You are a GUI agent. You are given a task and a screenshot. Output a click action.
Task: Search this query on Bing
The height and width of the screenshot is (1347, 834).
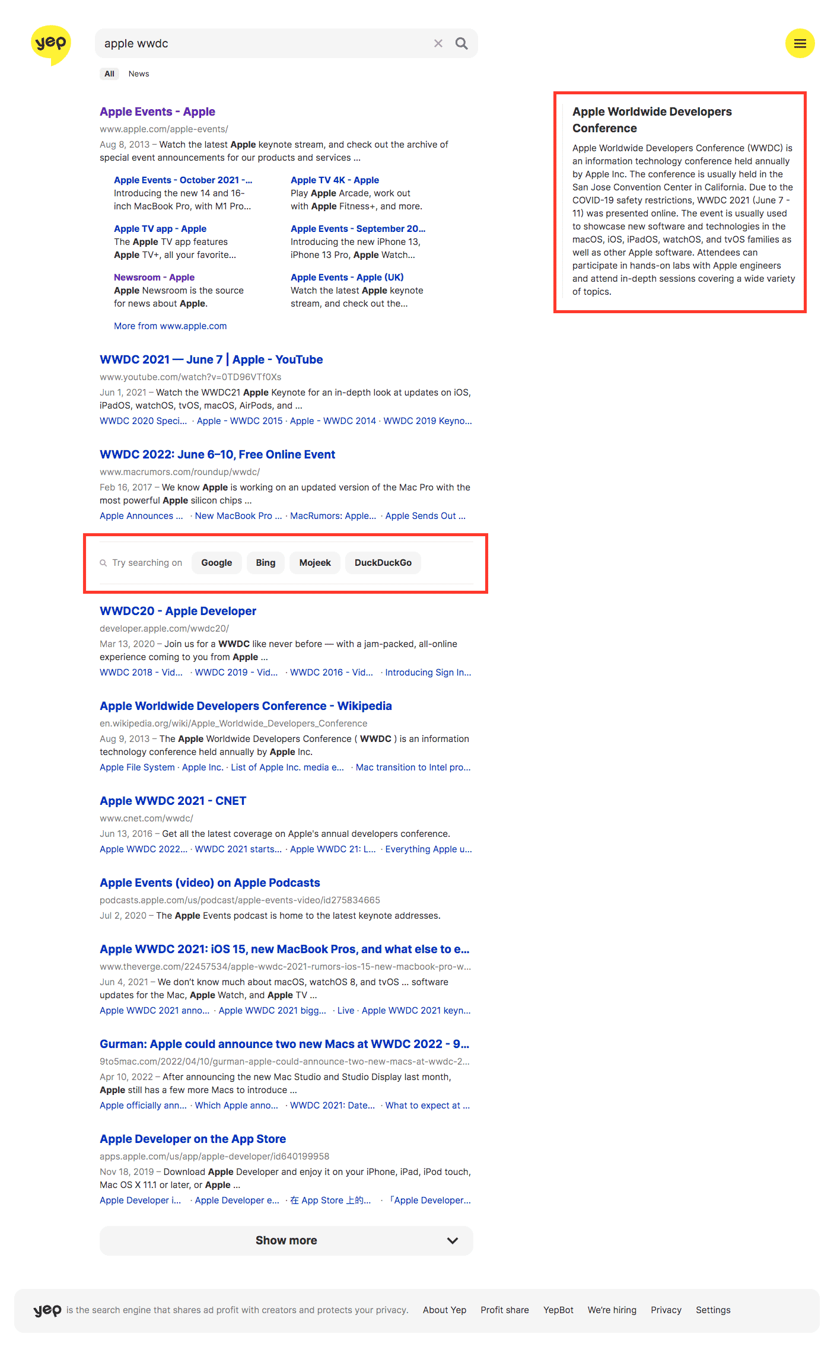tap(265, 562)
